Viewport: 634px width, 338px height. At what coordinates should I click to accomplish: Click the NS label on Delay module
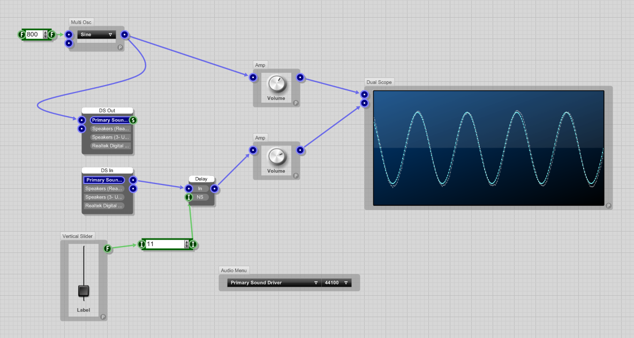click(200, 197)
